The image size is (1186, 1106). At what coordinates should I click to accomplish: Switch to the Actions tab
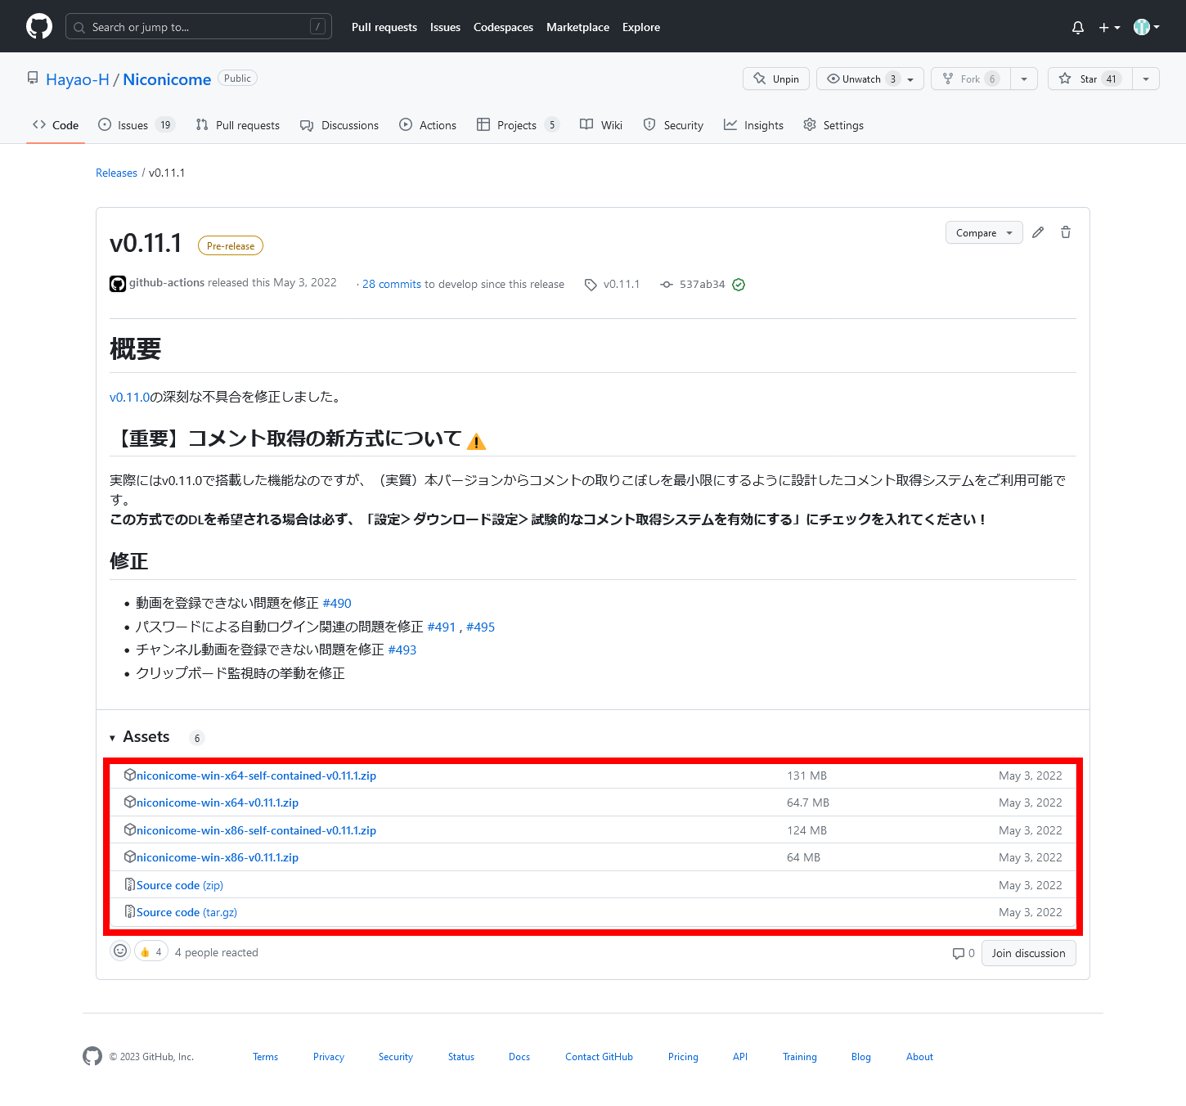(428, 125)
